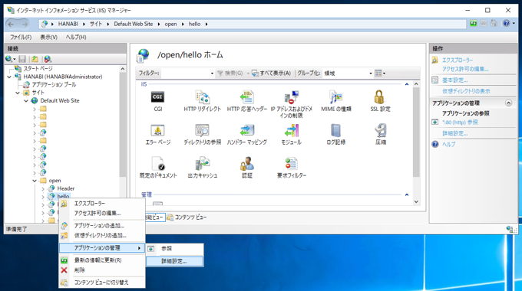Click 基本設定 link in actions pane
Screen dimensions: 522x291
point(454,80)
